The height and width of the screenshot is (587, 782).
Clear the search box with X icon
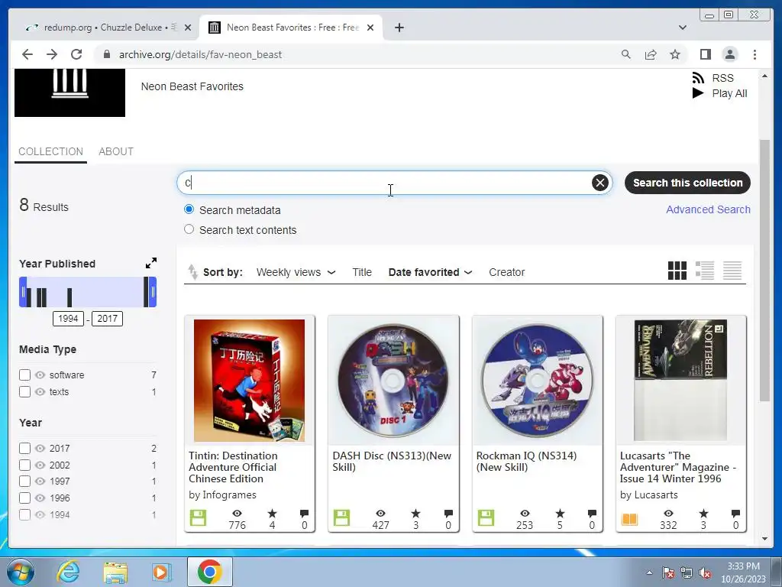click(x=600, y=183)
